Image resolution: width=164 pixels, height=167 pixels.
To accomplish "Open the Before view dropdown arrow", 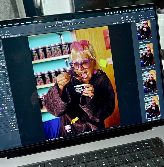I will coord(124,18).
